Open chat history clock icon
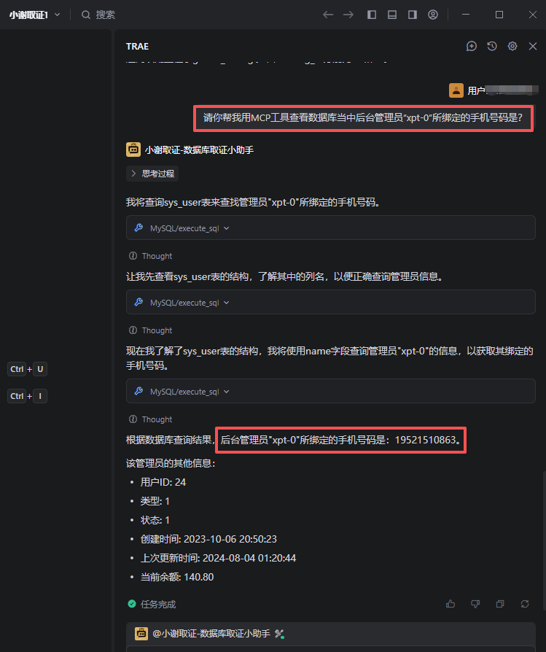The height and width of the screenshot is (652, 546). click(x=492, y=46)
